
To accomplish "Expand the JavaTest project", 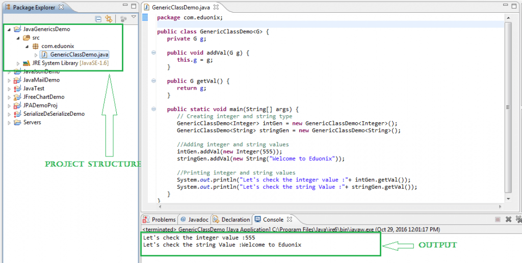I will (9, 89).
